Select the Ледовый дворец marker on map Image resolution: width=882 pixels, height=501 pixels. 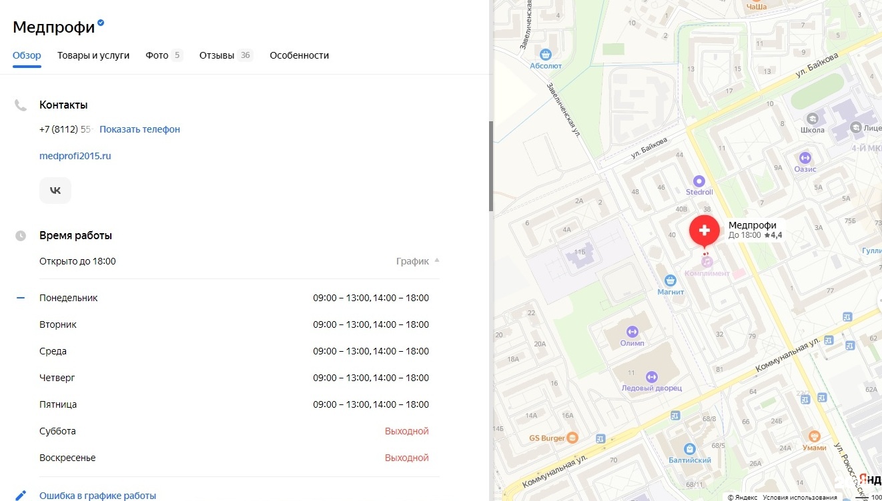(651, 376)
